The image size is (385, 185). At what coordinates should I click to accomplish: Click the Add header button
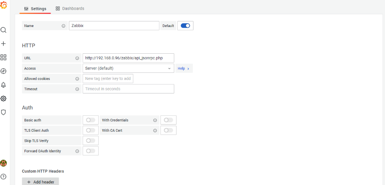40,182
